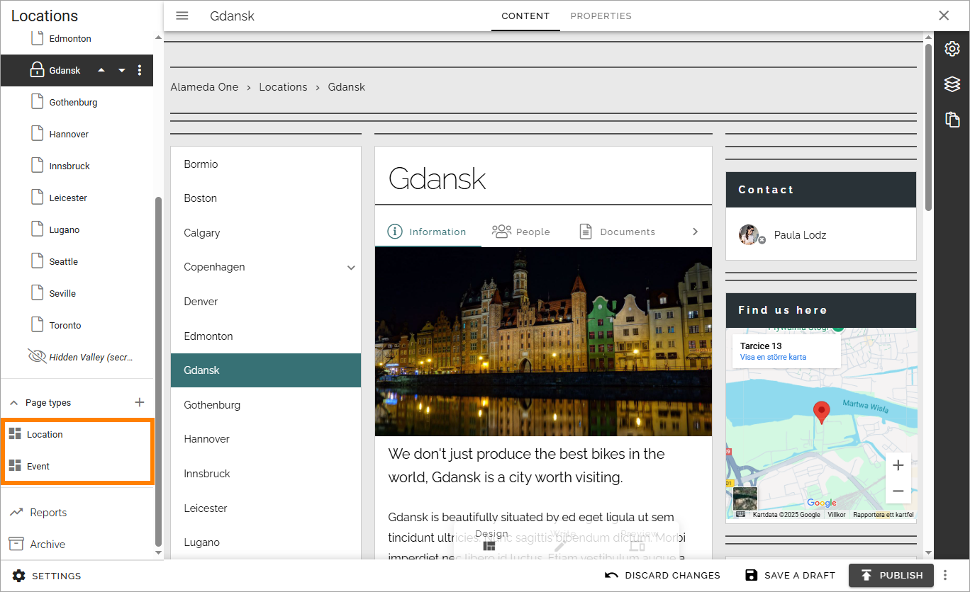The width and height of the screenshot is (970, 592).
Task: Expand the Copenhagen submenu chevron
Action: 351,268
